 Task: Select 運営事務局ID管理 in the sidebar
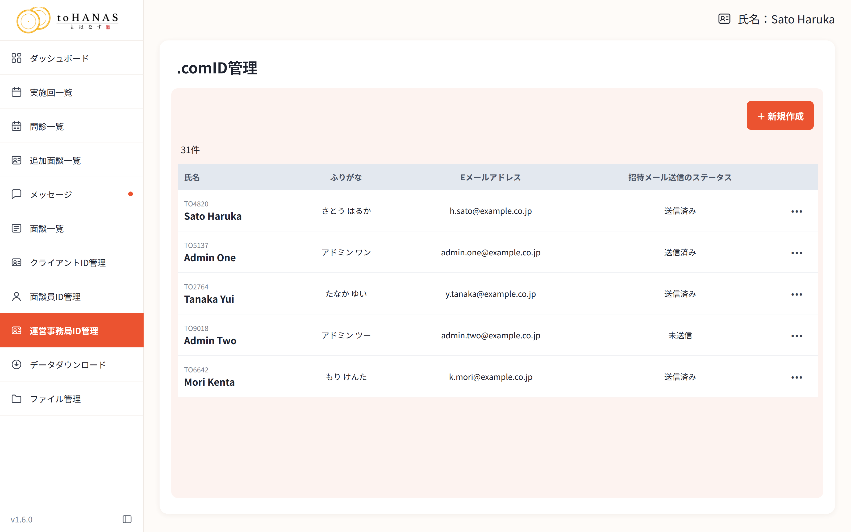pos(72,330)
